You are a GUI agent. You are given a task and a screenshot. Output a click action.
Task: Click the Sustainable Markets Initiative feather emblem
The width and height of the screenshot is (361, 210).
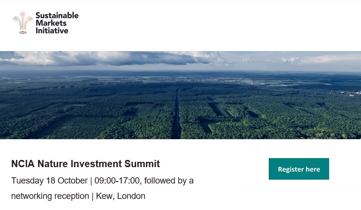pyautogui.click(x=23, y=23)
